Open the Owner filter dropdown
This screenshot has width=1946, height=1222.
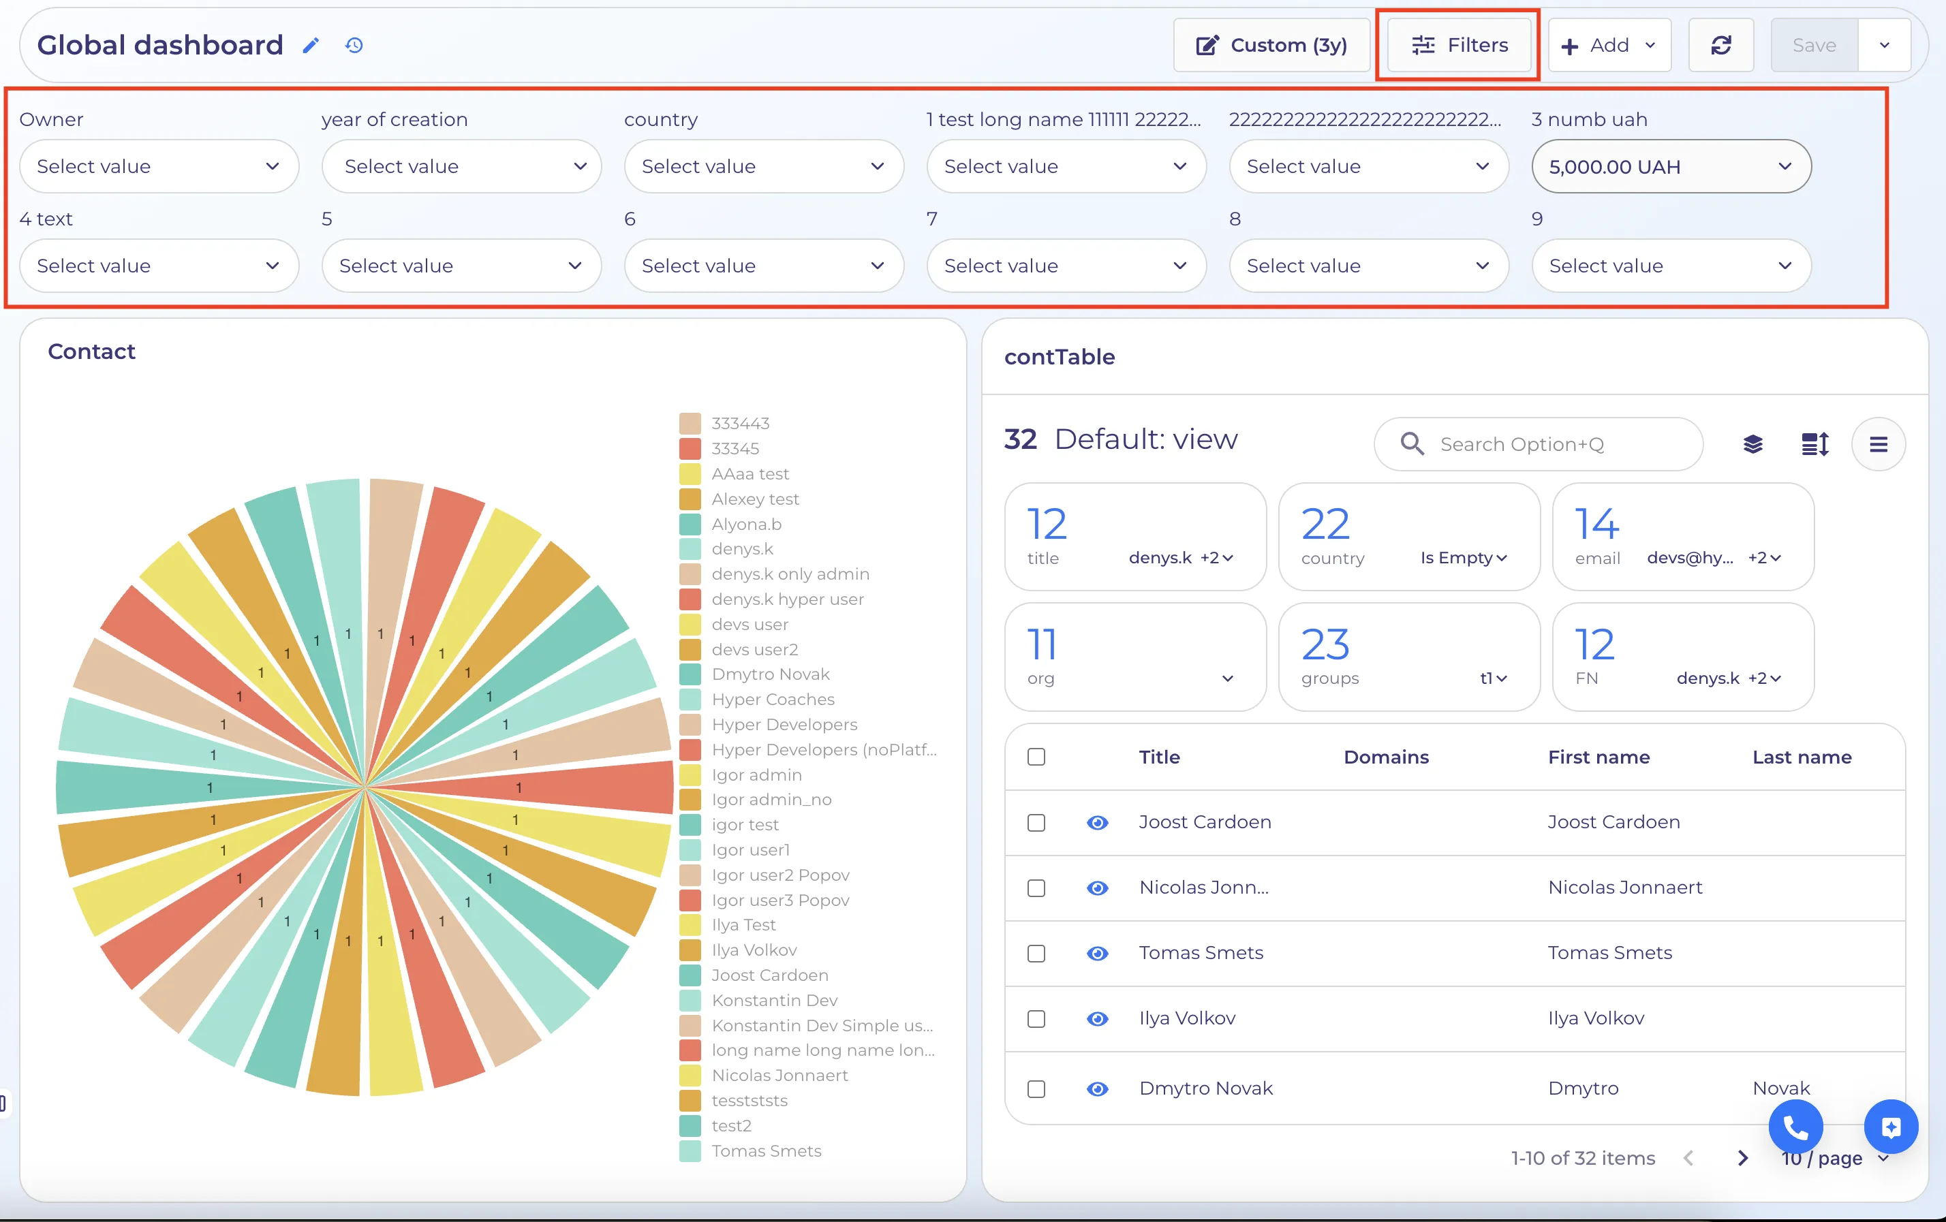point(158,166)
